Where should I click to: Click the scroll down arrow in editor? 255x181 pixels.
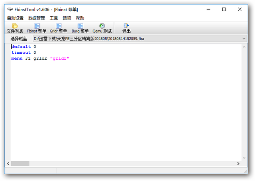244,158
